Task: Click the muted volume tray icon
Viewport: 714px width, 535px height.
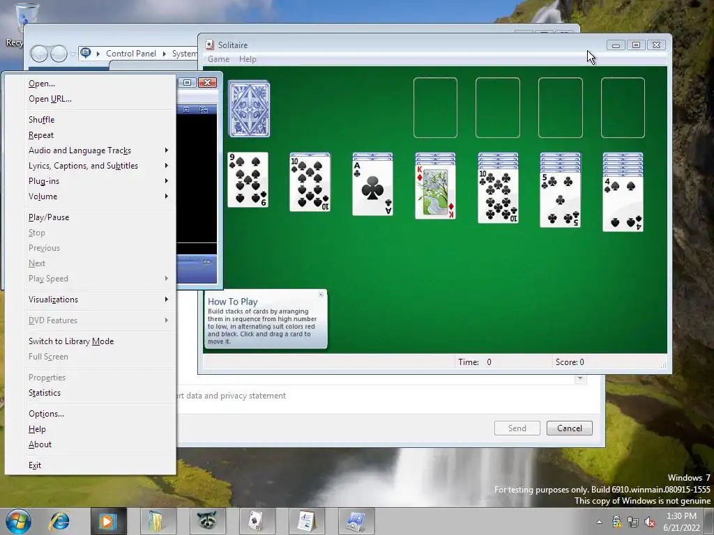Action: [650, 522]
